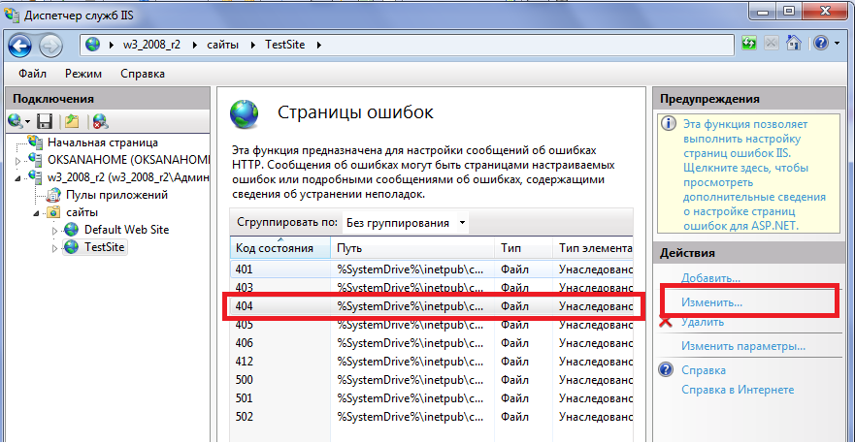
Task: Open the Help question-mark icon in toolbar
Action: [x=821, y=43]
